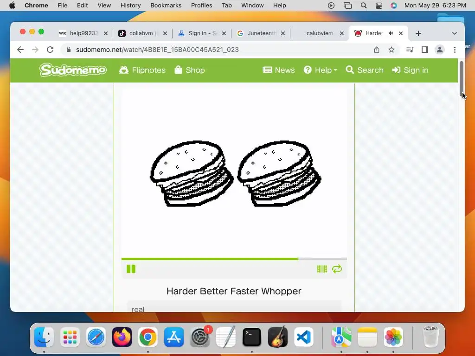The height and width of the screenshot is (356, 475).
Task: Seek on the green playback progress bar
Action: tap(234, 259)
